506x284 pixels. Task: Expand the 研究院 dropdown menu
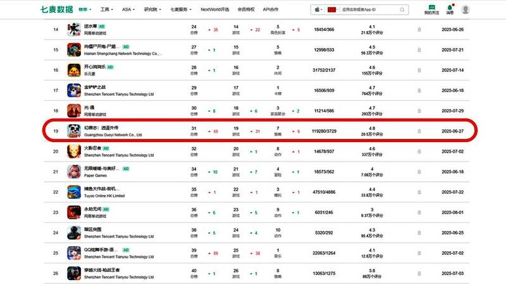(152, 9)
